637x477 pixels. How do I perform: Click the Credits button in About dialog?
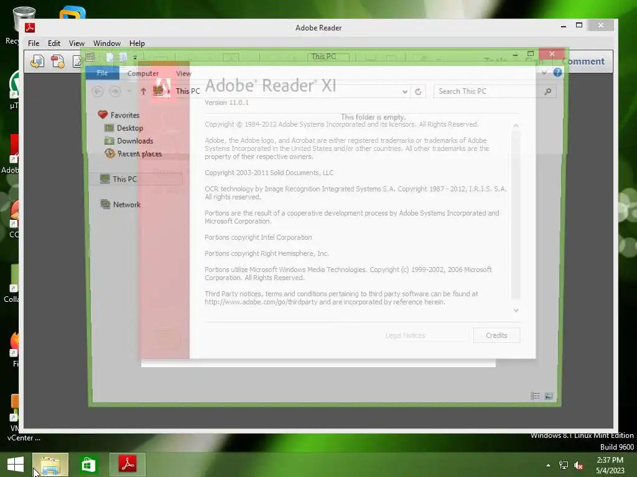[x=496, y=335]
